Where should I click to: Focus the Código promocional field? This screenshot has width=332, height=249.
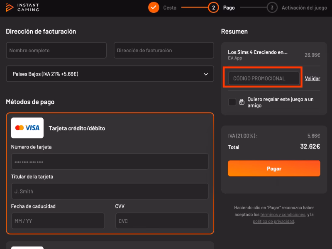coord(264,78)
